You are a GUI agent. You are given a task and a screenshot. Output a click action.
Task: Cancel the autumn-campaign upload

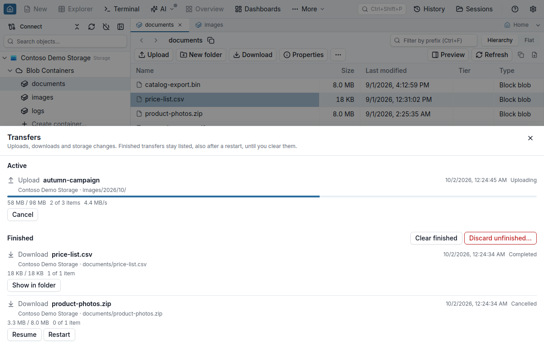23,215
